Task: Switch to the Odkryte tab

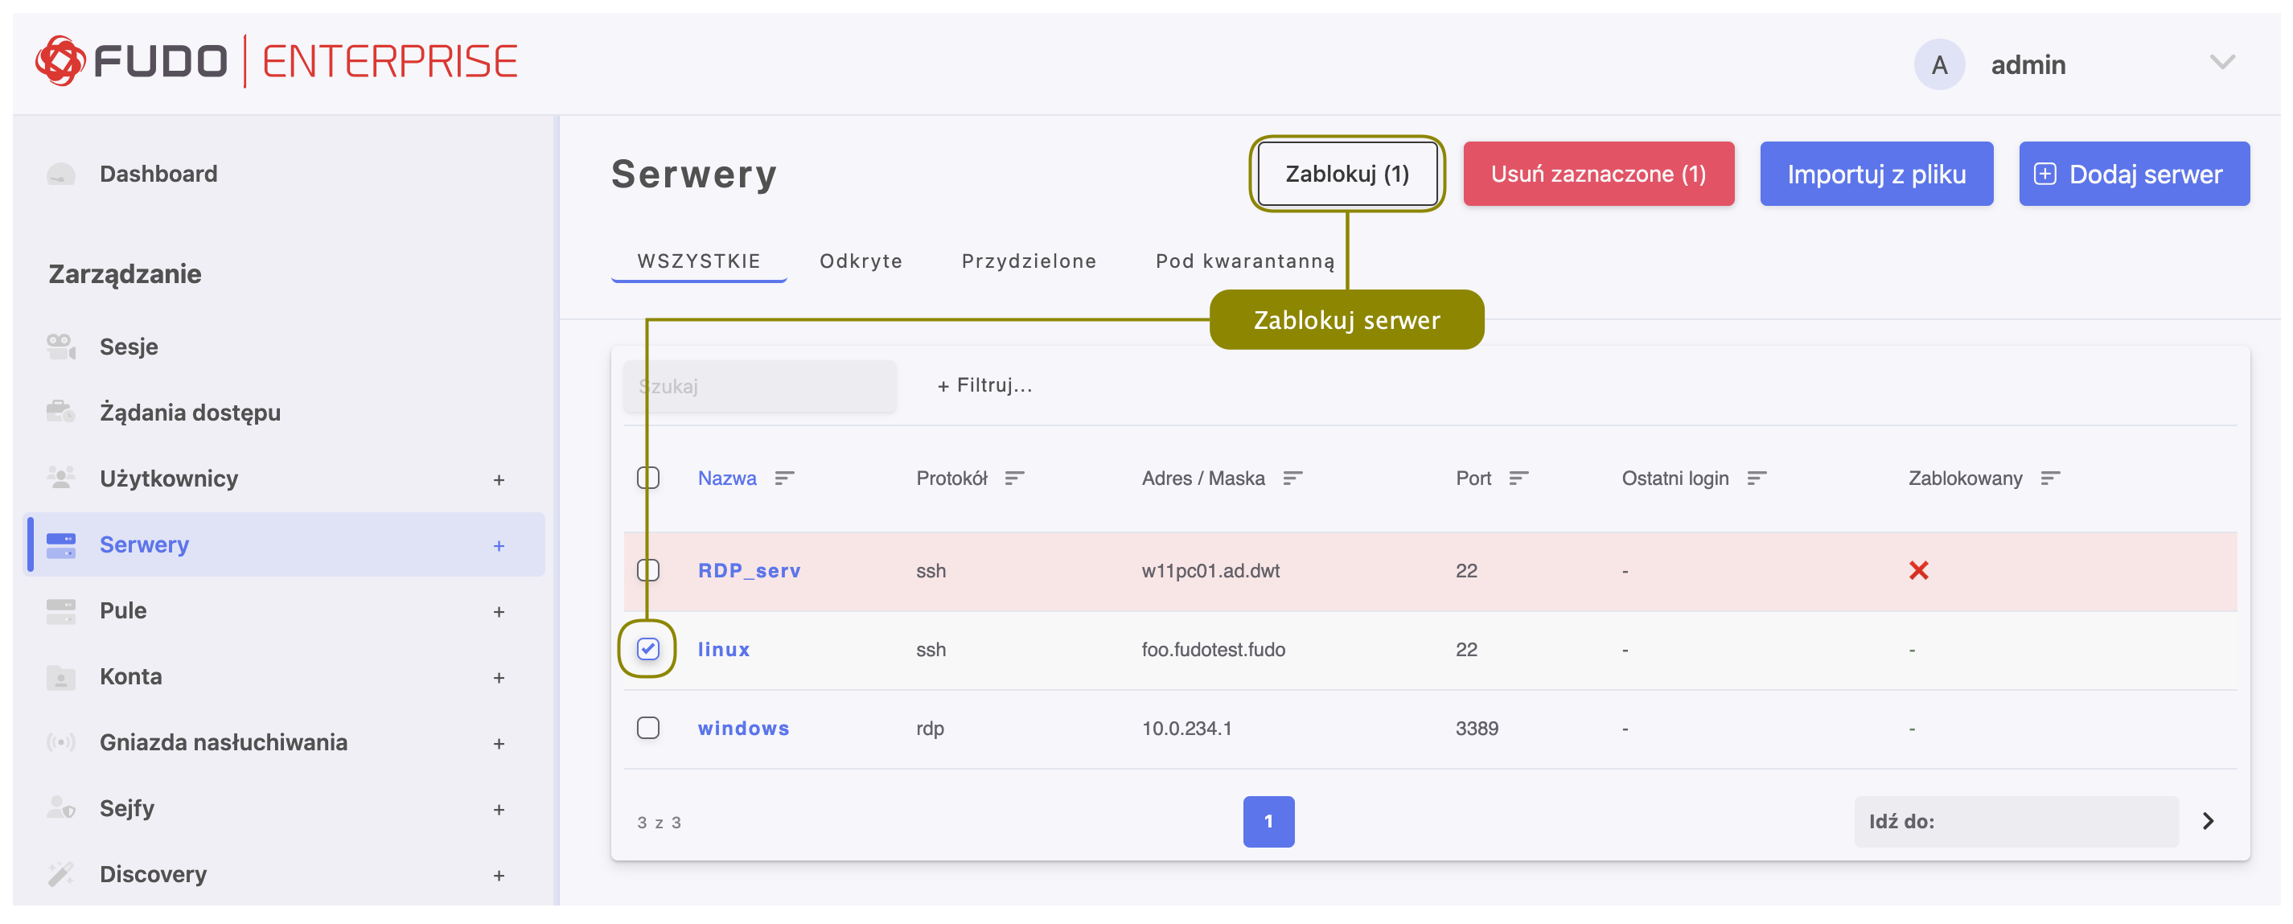Action: point(861,261)
